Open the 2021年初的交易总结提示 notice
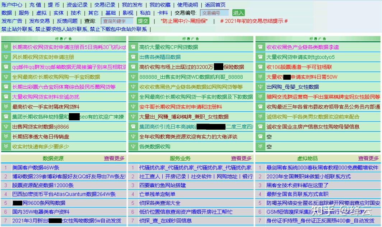This screenshot has width=382, height=227. pyautogui.click(x=254, y=21)
